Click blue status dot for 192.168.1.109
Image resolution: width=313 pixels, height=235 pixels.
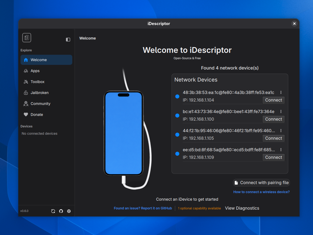point(177,154)
